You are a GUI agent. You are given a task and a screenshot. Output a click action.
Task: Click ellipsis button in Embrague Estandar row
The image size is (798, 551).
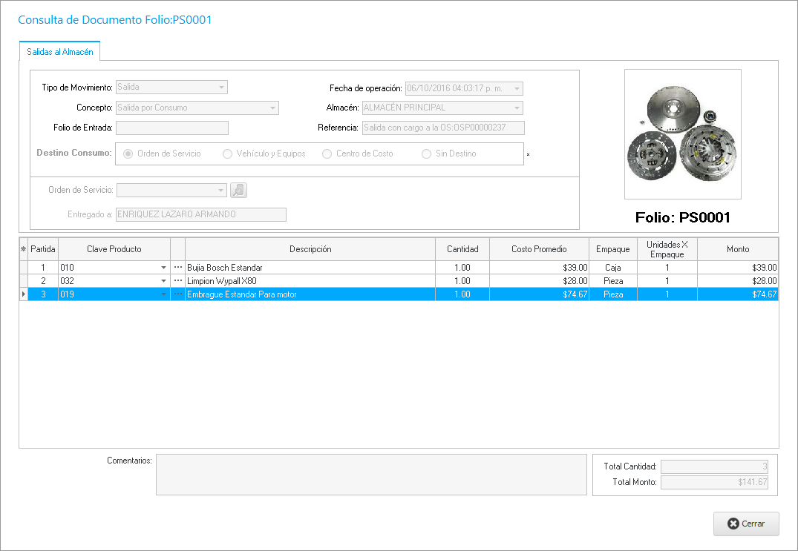(x=177, y=294)
